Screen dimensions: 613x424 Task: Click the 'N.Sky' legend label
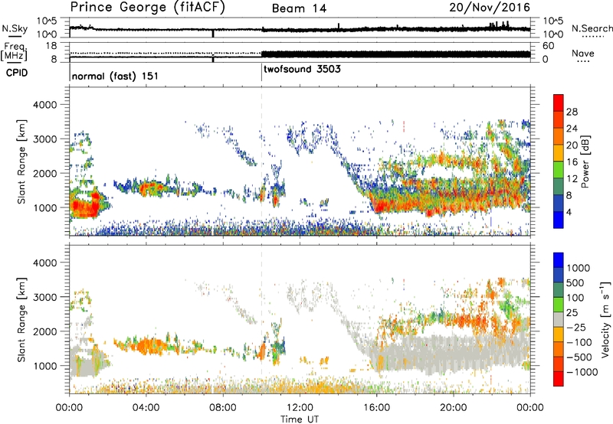pos(15,28)
